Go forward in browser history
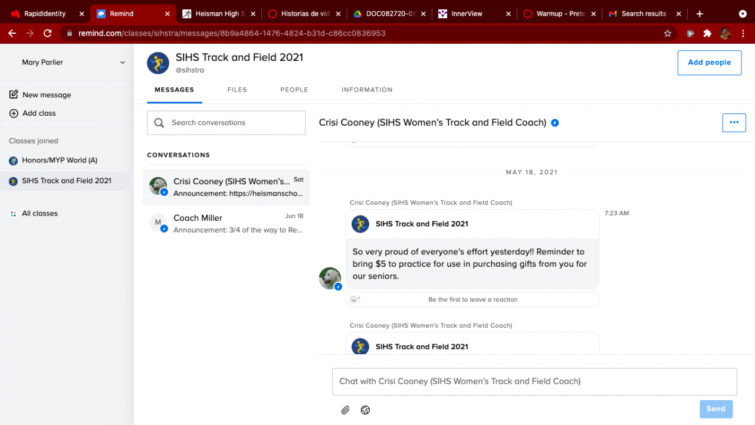 point(30,34)
